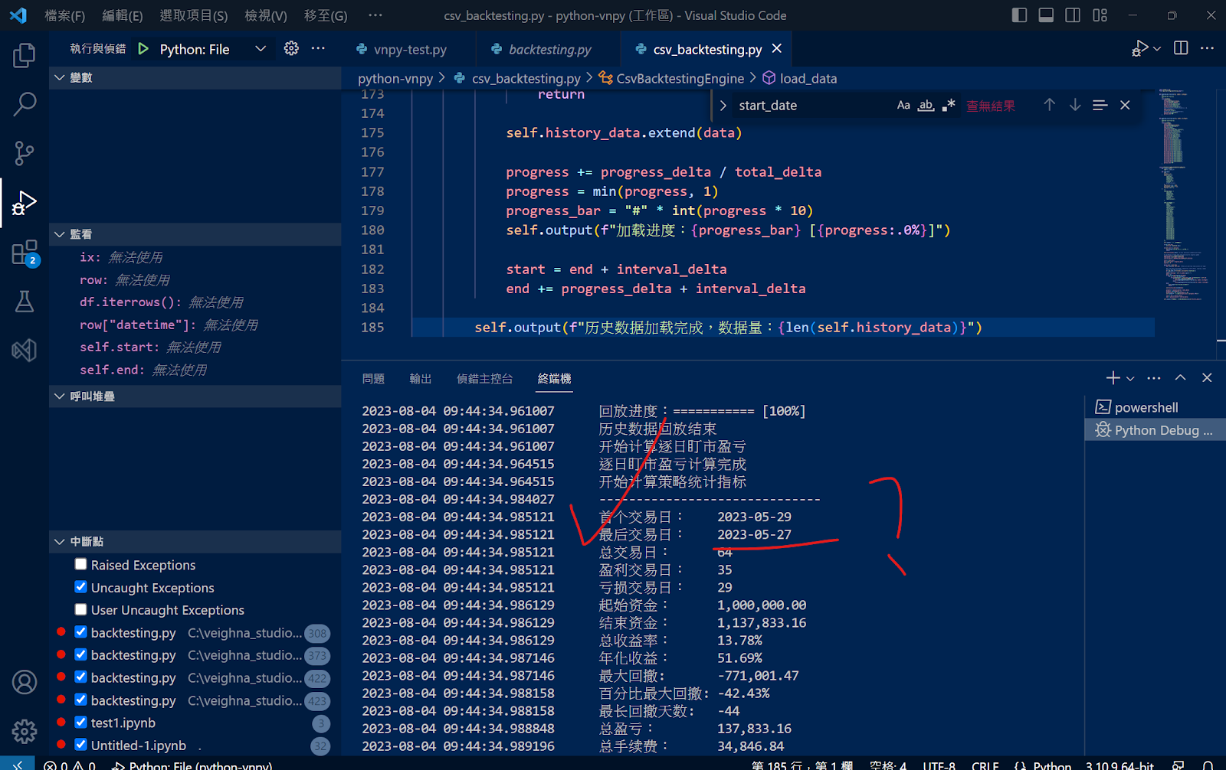
Task: Select the Python Debug terminal
Action: pyautogui.click(x=1156, y=429)
